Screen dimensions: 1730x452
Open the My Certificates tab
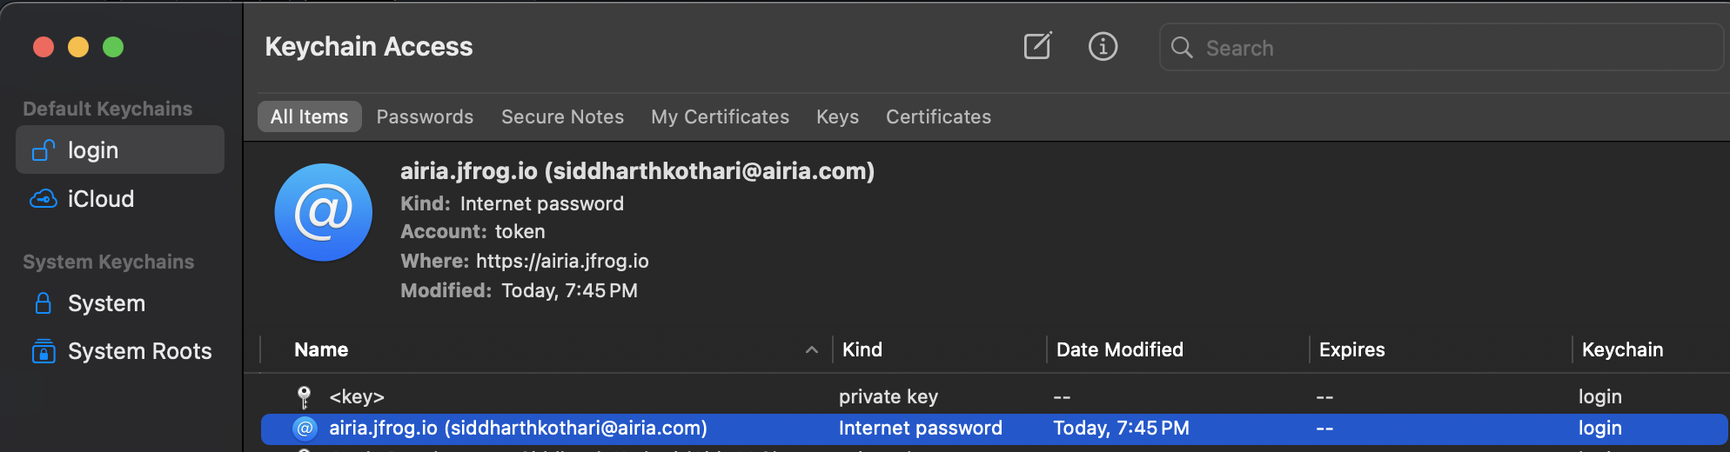[x=720, y=116]
